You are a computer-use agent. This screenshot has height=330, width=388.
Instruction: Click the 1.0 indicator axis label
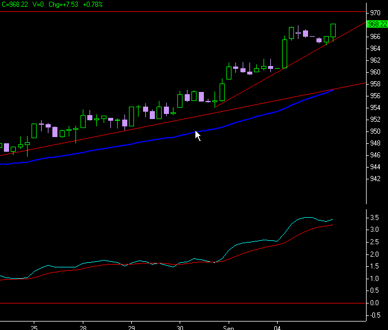374,279
